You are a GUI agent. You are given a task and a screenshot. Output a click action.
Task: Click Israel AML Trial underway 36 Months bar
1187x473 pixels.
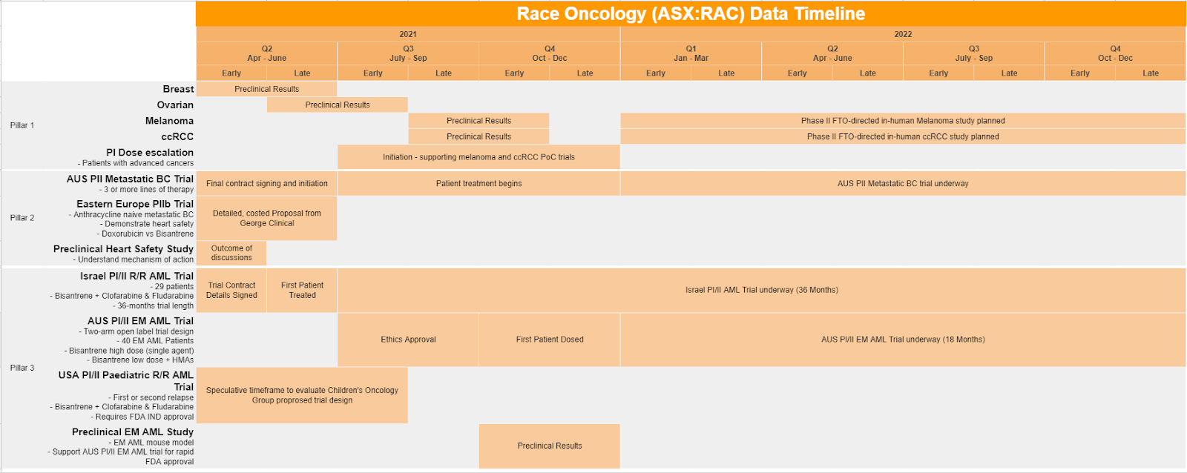[x=762, y=290]
